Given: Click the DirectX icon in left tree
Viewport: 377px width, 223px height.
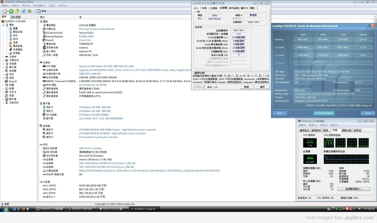Looking at the screenshot, I should click(x=7, y=81).
